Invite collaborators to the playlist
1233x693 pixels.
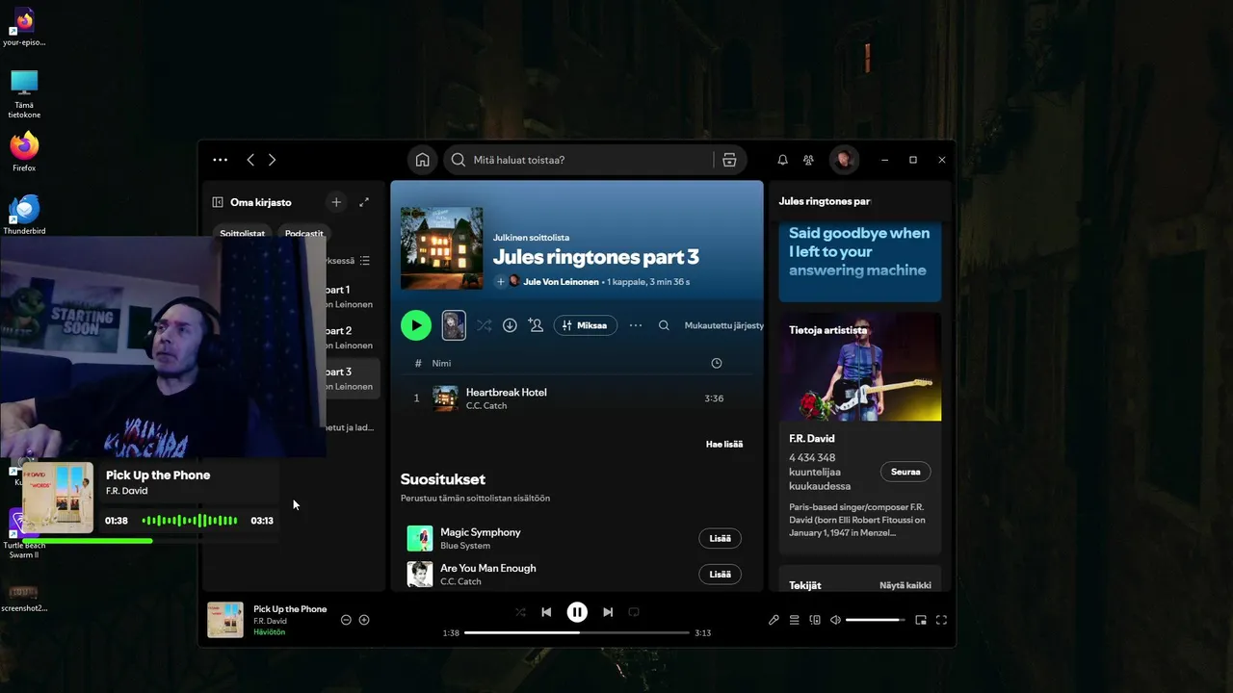point(536,325)
